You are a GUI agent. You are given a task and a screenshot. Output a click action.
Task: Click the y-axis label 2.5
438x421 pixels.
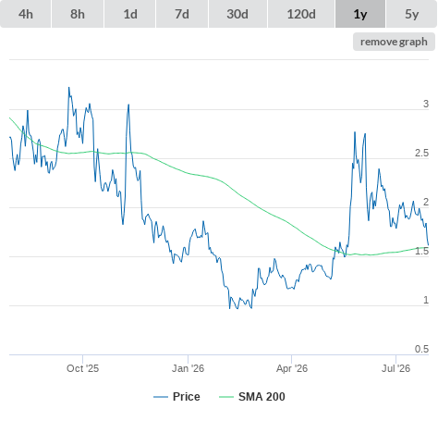[x=421, y=153]
